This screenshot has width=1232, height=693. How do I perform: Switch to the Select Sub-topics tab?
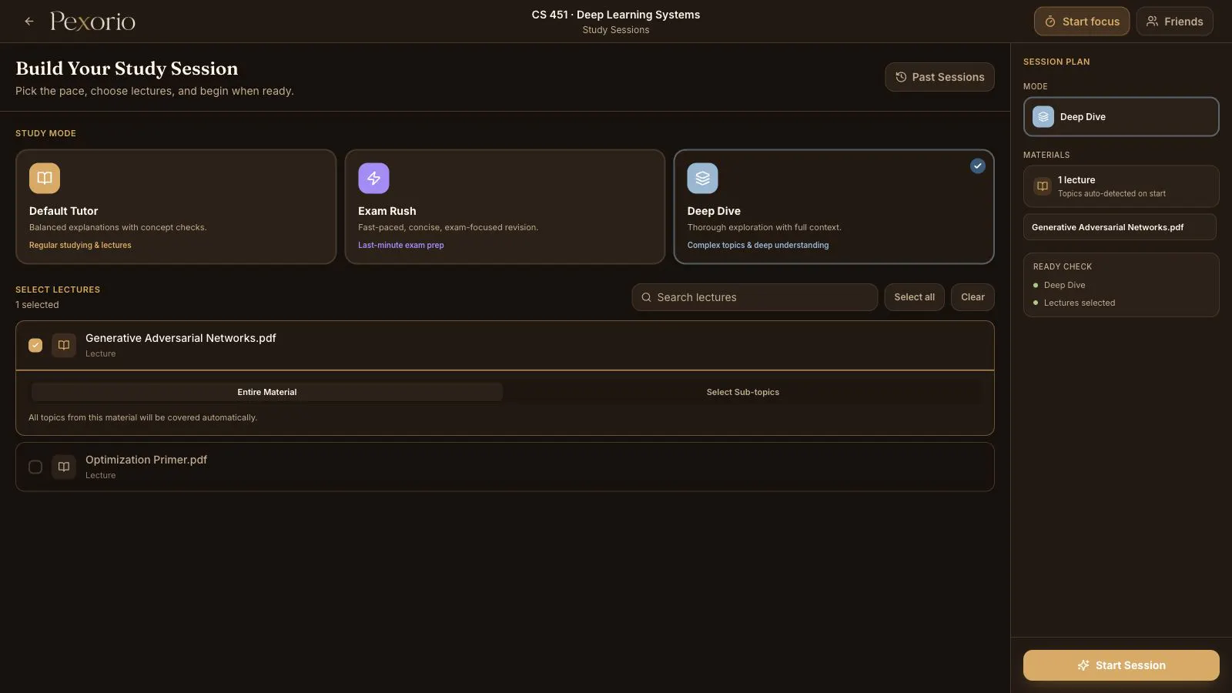(742, 392)
